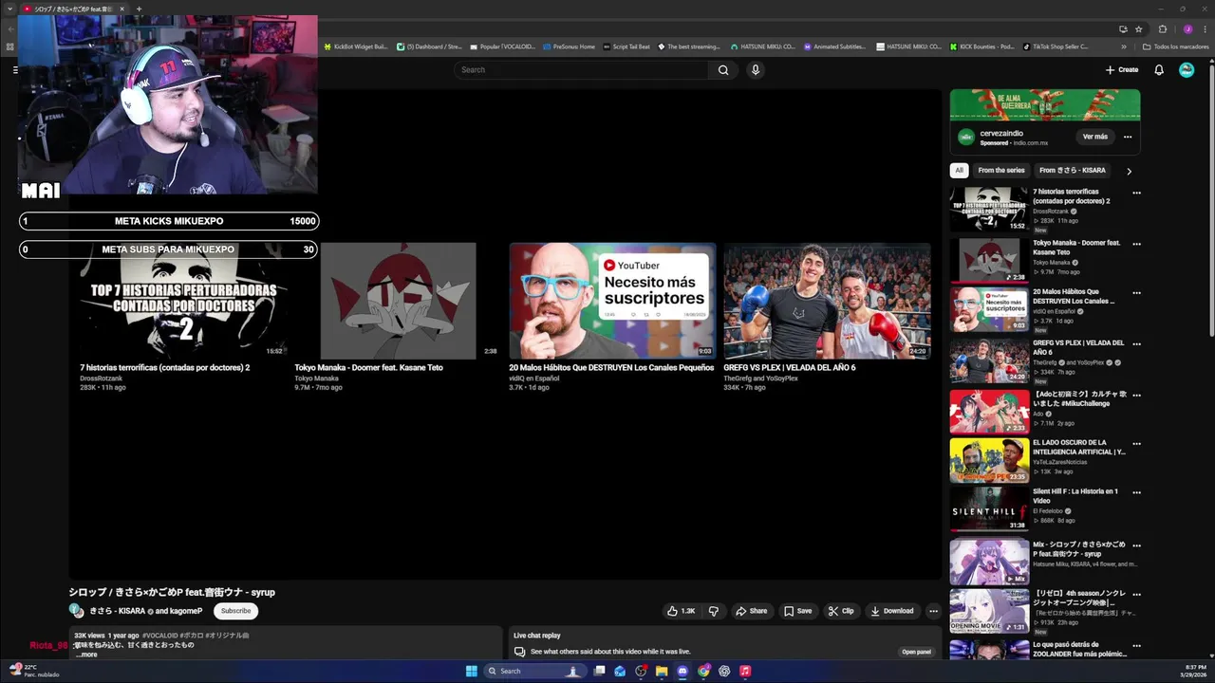Open options for '20 Malos Hábitos' sidebar video
This screenshot has width=1215, height=683.
pyautogui.click(x=1136, y=293)
